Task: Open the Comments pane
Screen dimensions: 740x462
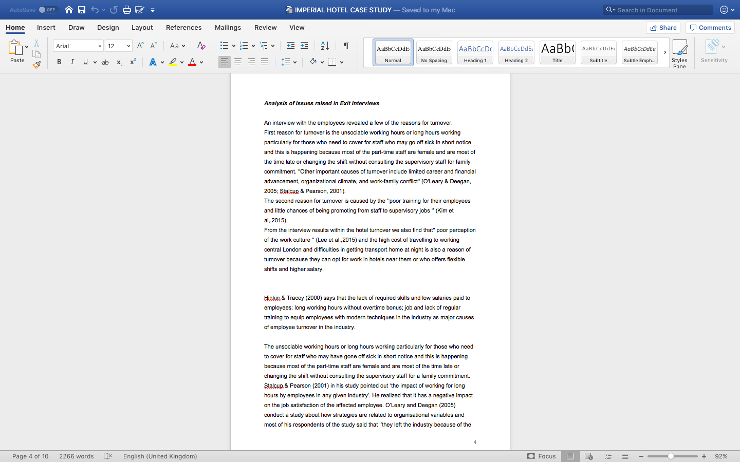Action: 710,27
